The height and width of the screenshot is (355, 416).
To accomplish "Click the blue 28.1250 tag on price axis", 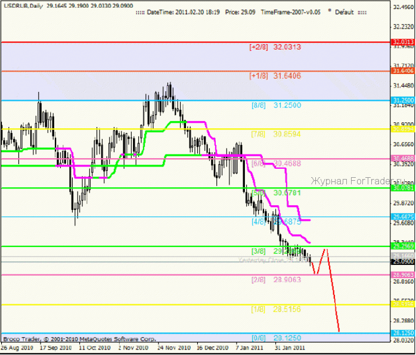I will point(403,333).
